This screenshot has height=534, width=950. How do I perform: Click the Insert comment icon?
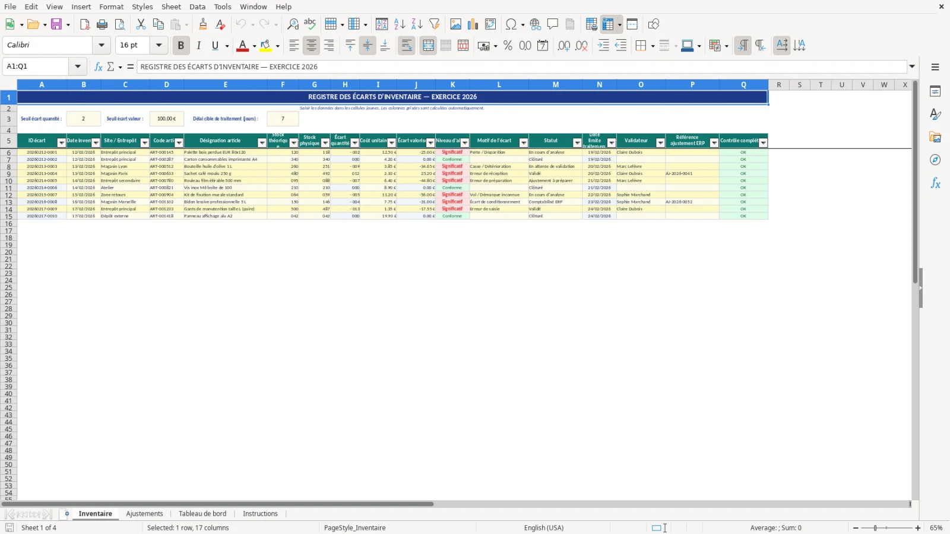coord(553,24)
